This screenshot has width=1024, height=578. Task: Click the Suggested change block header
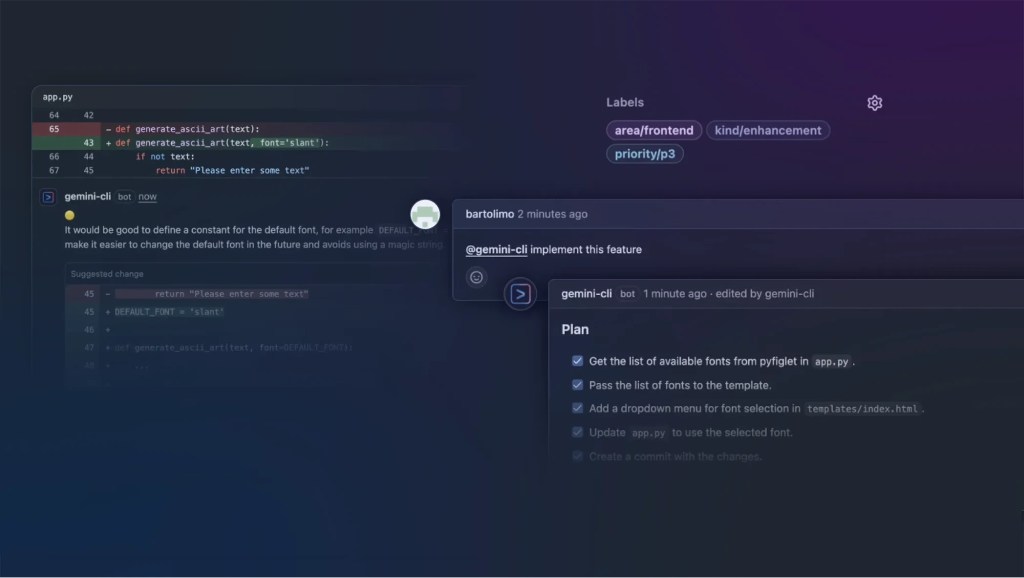[107, 274]
